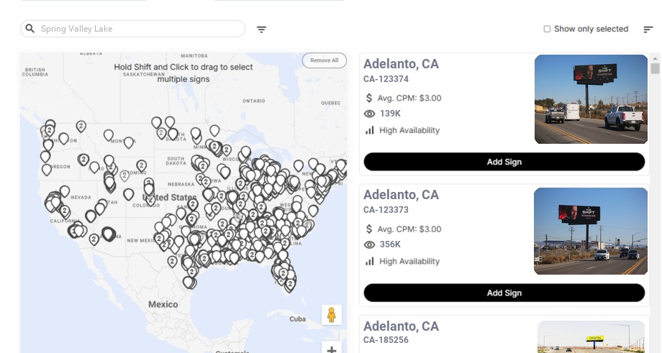Open the filter icon beside search
The height and width of the screenshot is (353, 662).
coord(261,29)
